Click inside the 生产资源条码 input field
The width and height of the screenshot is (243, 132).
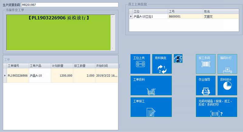[x=69, y=5]
